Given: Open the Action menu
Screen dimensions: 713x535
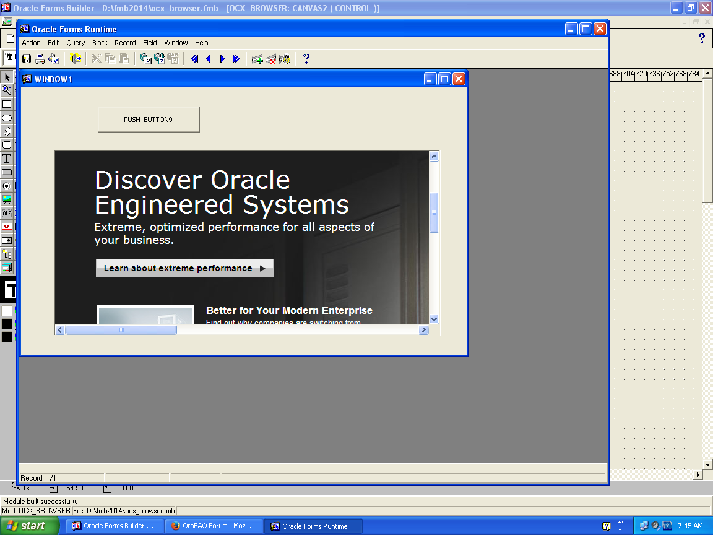Looking at the screenshot, I should click(32, 43).
